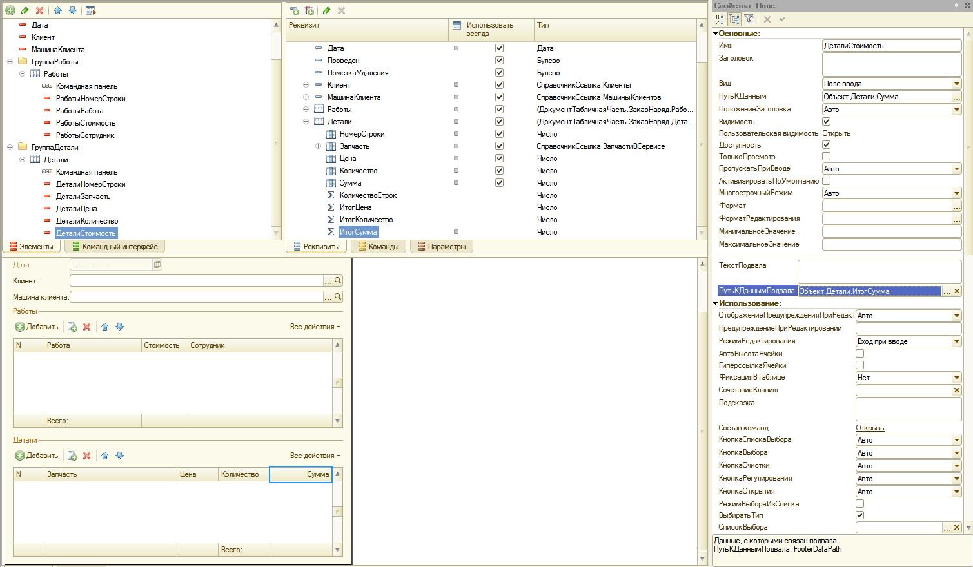Click the move down arrow in the Работы table toolbar
Viewport: 973px width, 567px height.
(x=119, y=327)
